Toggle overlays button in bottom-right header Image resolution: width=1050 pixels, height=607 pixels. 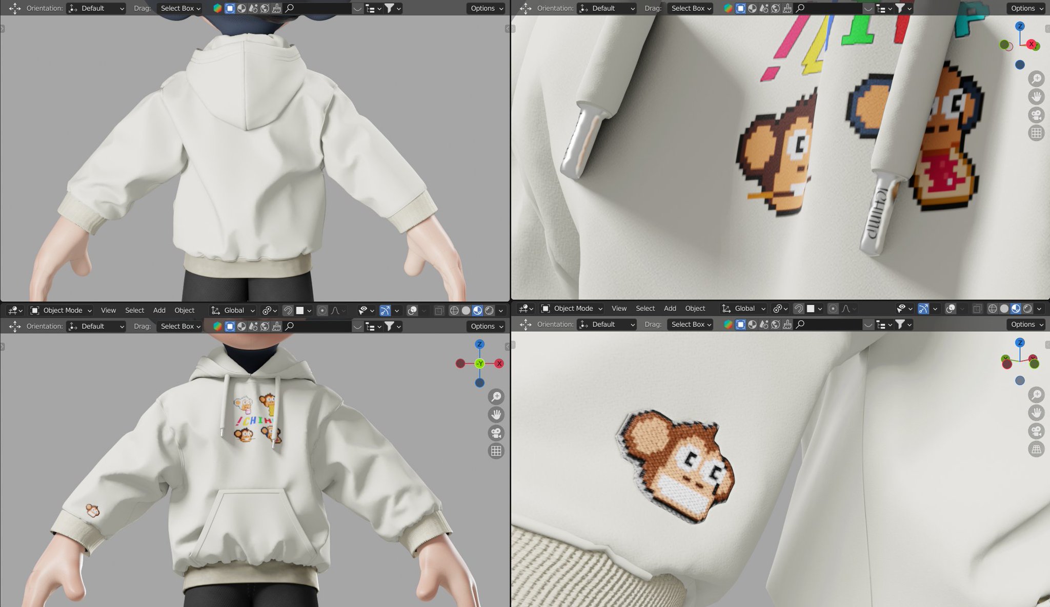tap(950, 308)
